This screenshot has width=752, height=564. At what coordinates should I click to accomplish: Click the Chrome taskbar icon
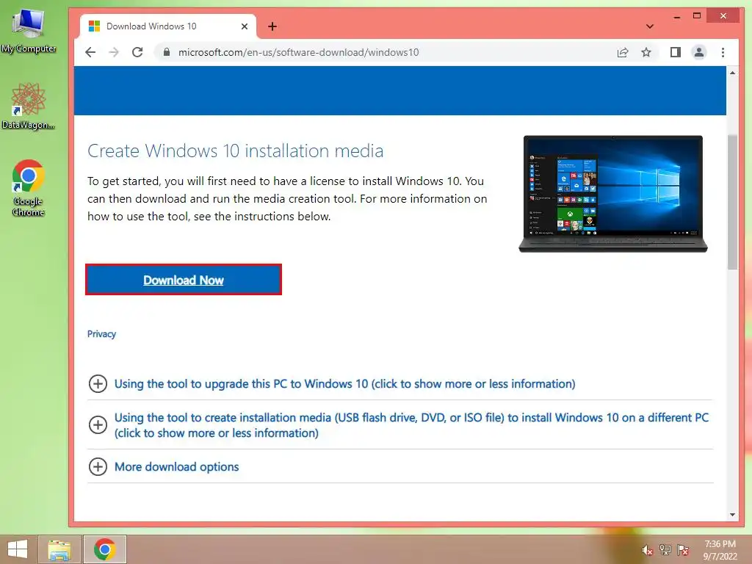pyautogui.click(x=104, y=549)
